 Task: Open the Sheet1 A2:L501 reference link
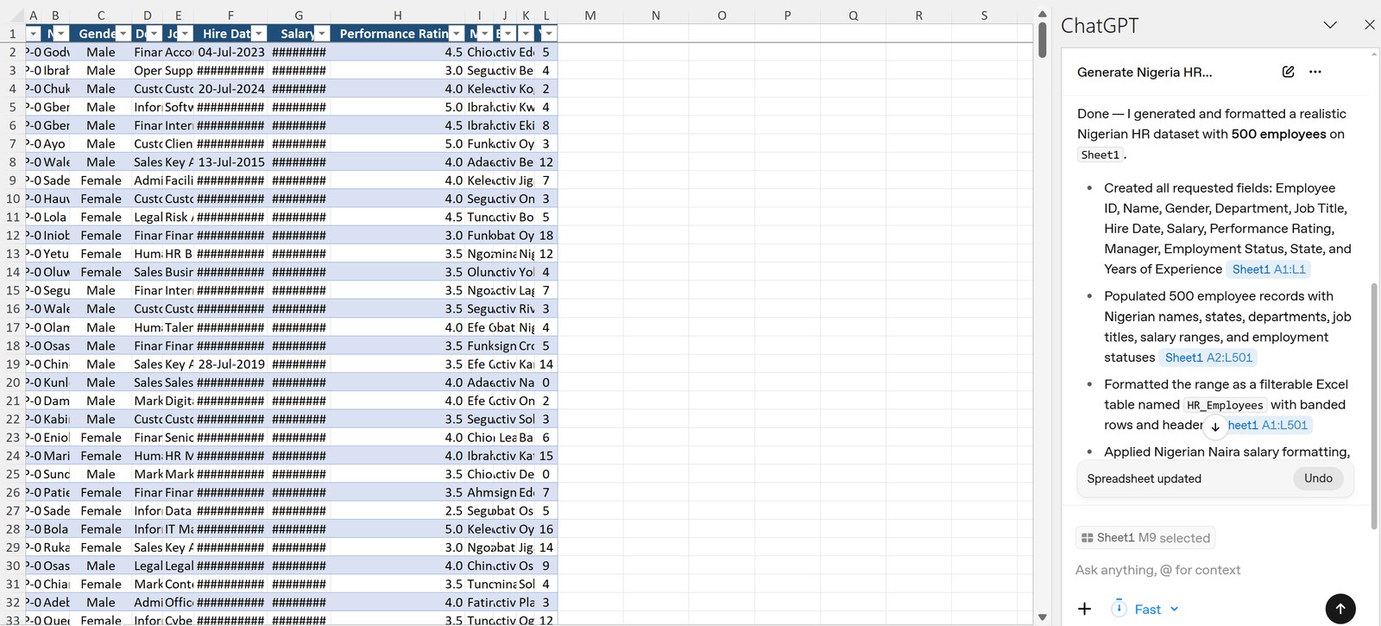(1208, 357)
